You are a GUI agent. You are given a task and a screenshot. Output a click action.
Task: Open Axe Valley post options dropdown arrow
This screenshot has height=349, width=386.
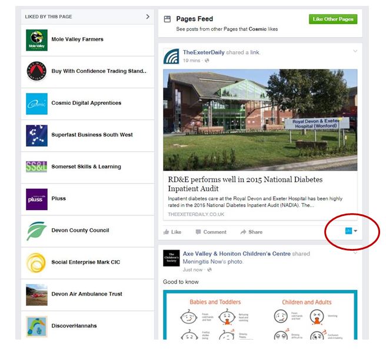tap(355, 253)
